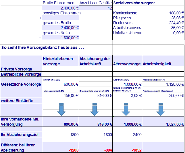The width and height of the screenshot is (185, 153).
Task: Select the gesamtes Netto amount 1.800,00 €
Action: point(70,38)
